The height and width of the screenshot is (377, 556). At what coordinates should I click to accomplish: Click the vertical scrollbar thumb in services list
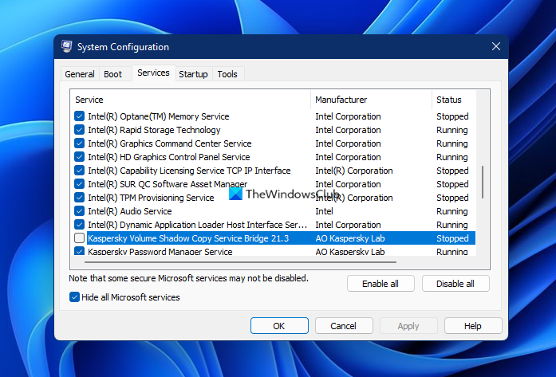483,183
